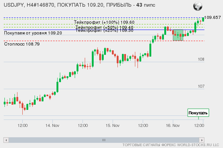Click the 107 price axis label
Viewport: 223px width, 148px height.
pos(201,86)
